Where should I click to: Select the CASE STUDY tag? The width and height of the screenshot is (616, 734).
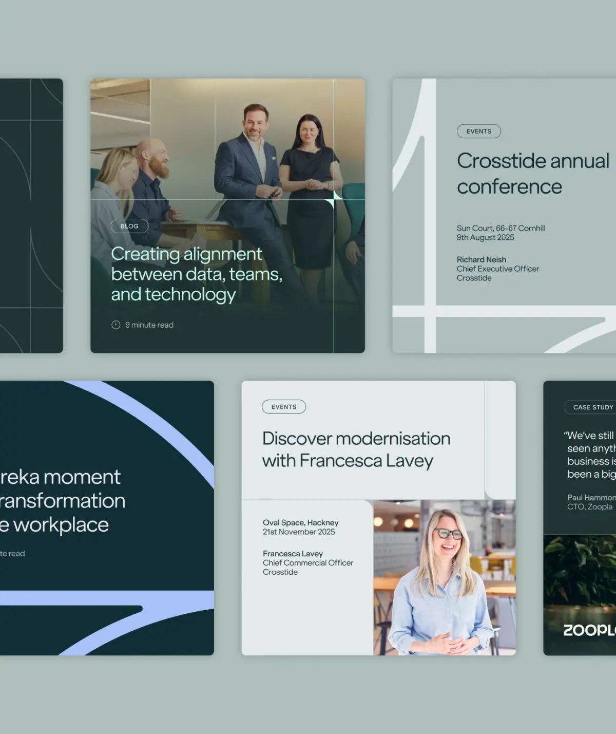point(592,407)
